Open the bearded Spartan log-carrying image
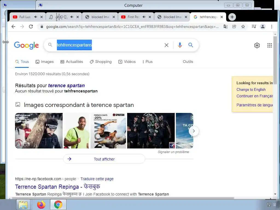 click(x=39, y=131)
